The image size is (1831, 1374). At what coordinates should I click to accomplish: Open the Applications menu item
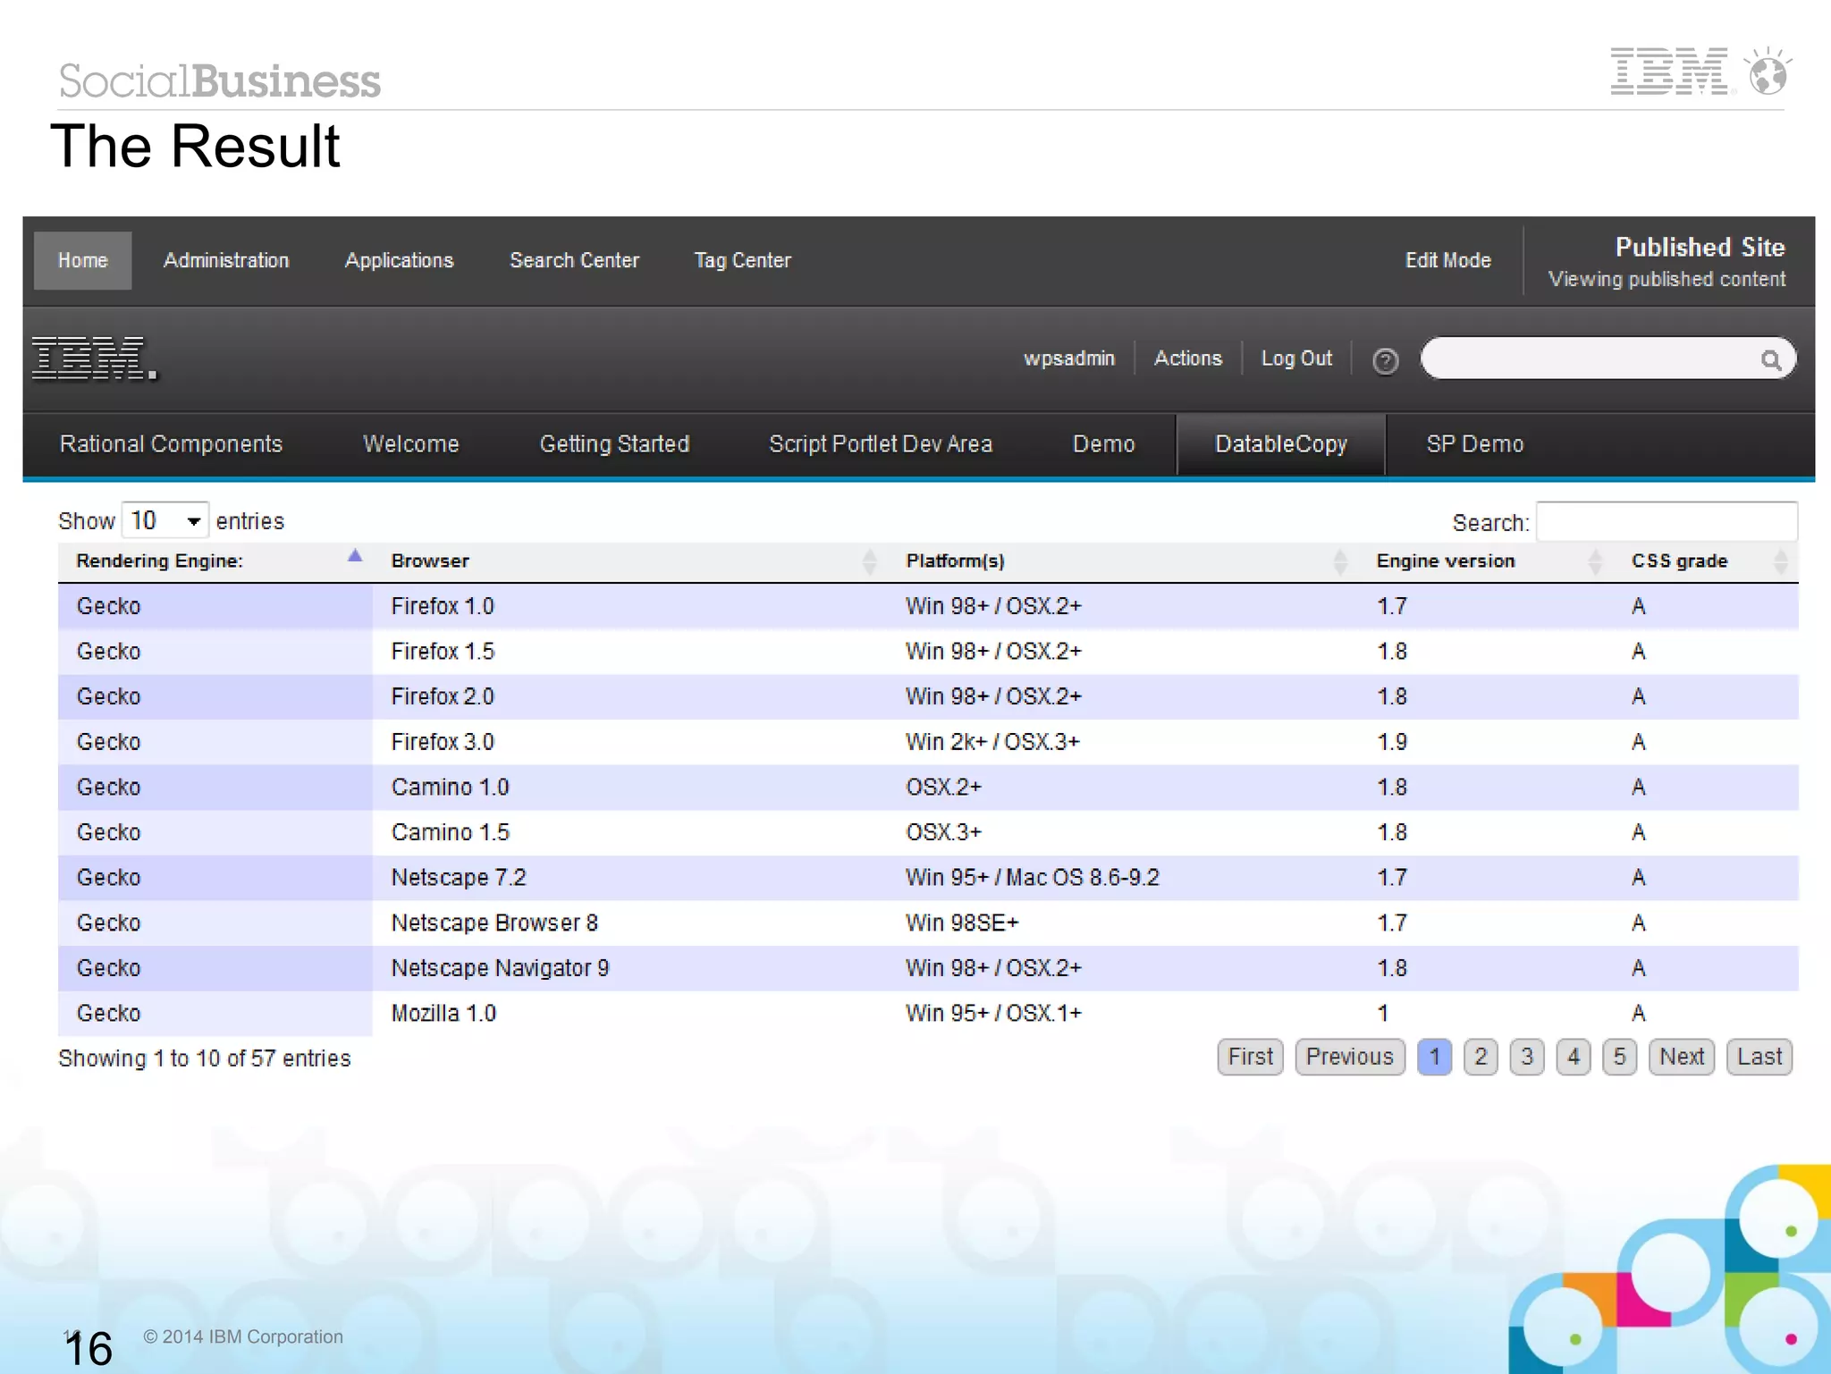[x=400, y=260]
